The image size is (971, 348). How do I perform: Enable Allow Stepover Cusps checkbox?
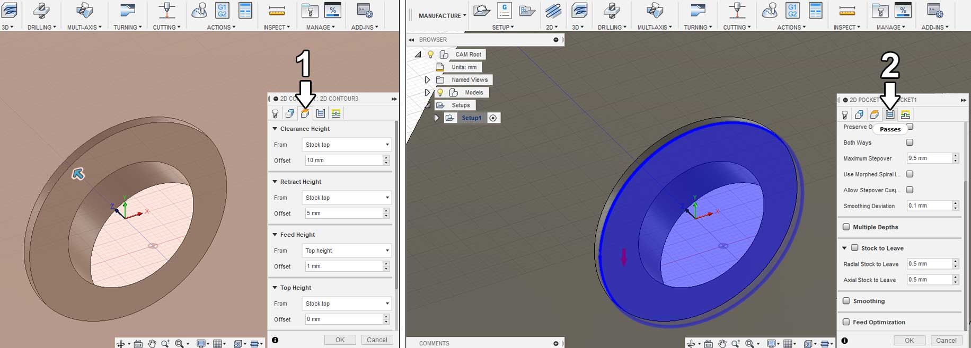910,190
